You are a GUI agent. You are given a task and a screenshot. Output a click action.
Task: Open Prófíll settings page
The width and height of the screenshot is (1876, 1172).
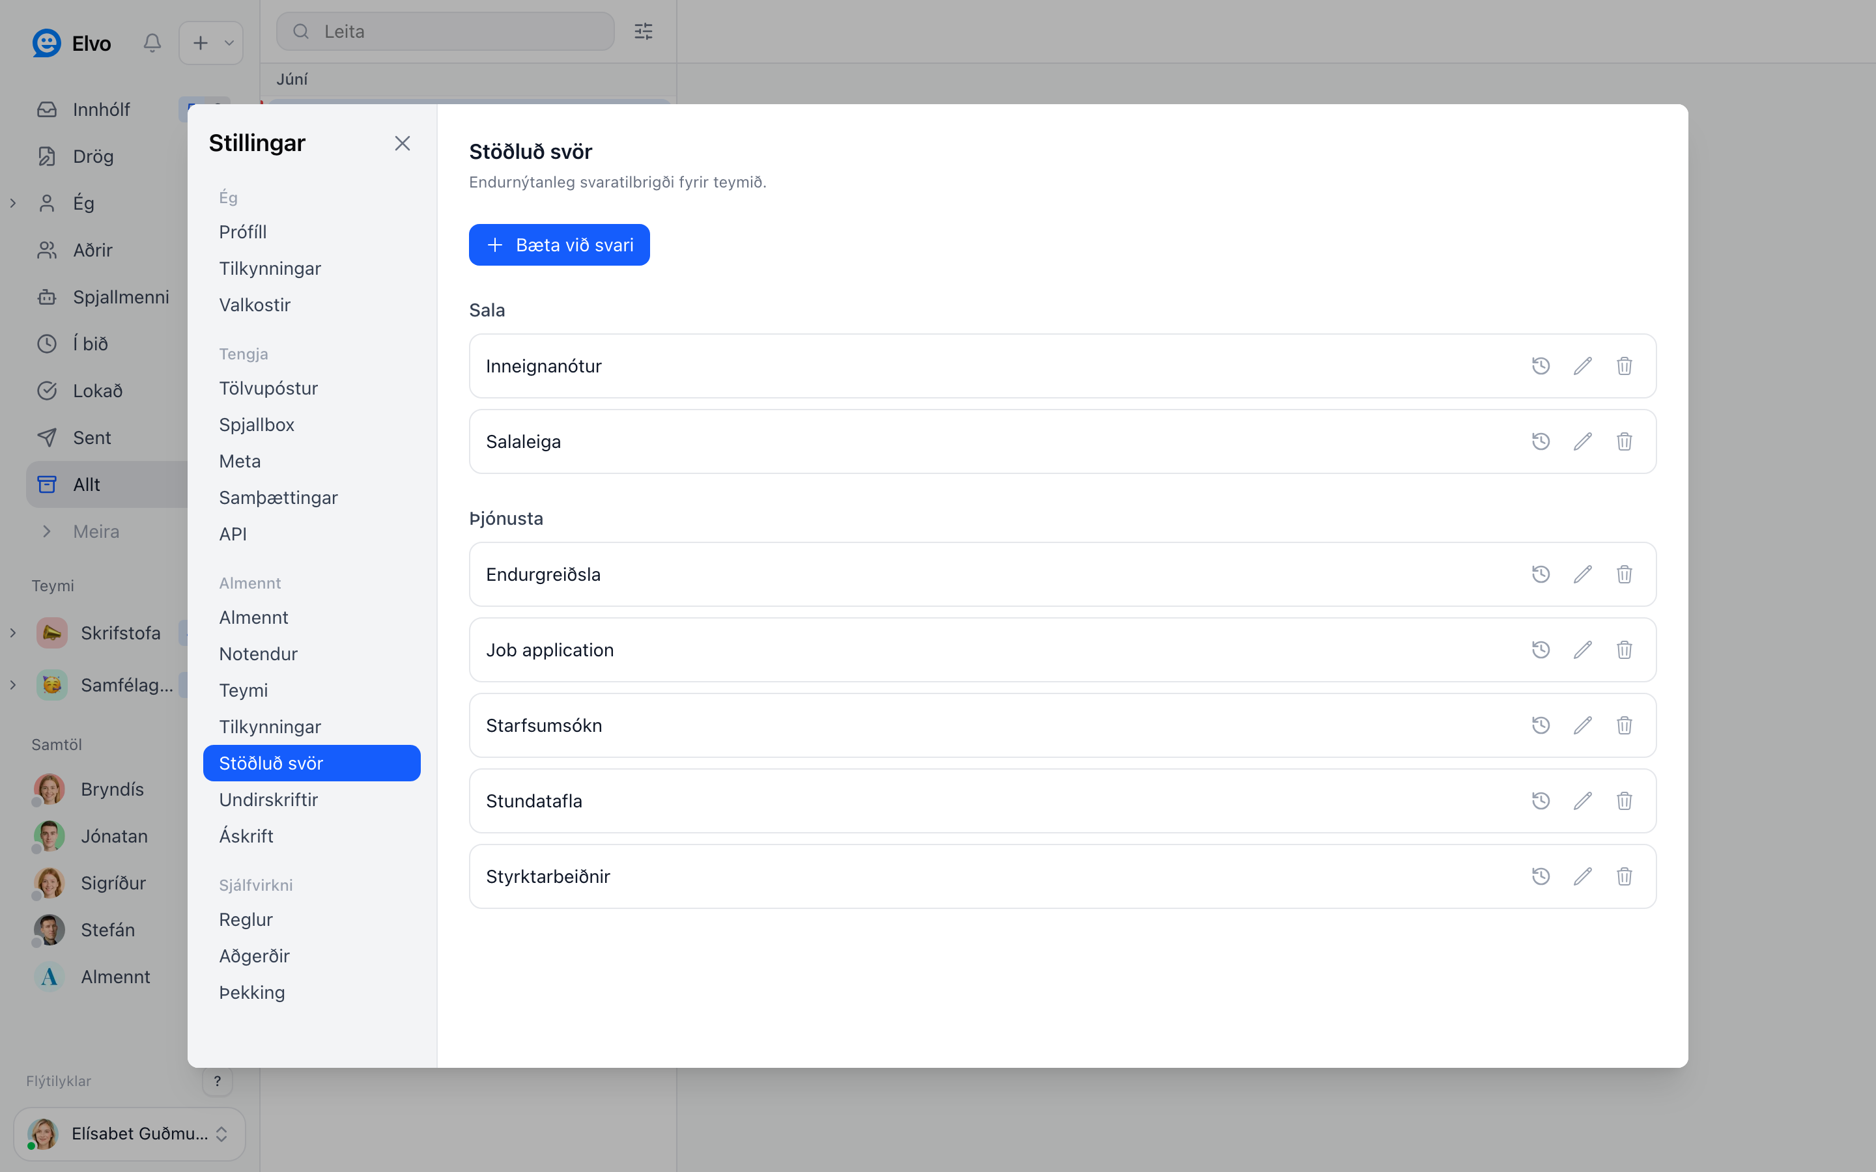pyautogui.click(x=311, y=232)
